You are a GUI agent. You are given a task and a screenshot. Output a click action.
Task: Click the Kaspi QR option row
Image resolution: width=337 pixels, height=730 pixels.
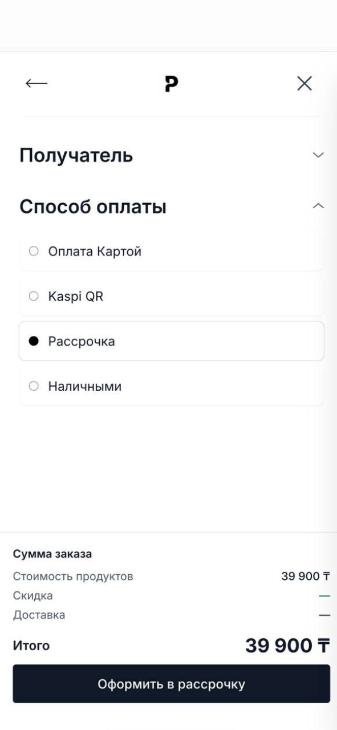tap(168, 295)
